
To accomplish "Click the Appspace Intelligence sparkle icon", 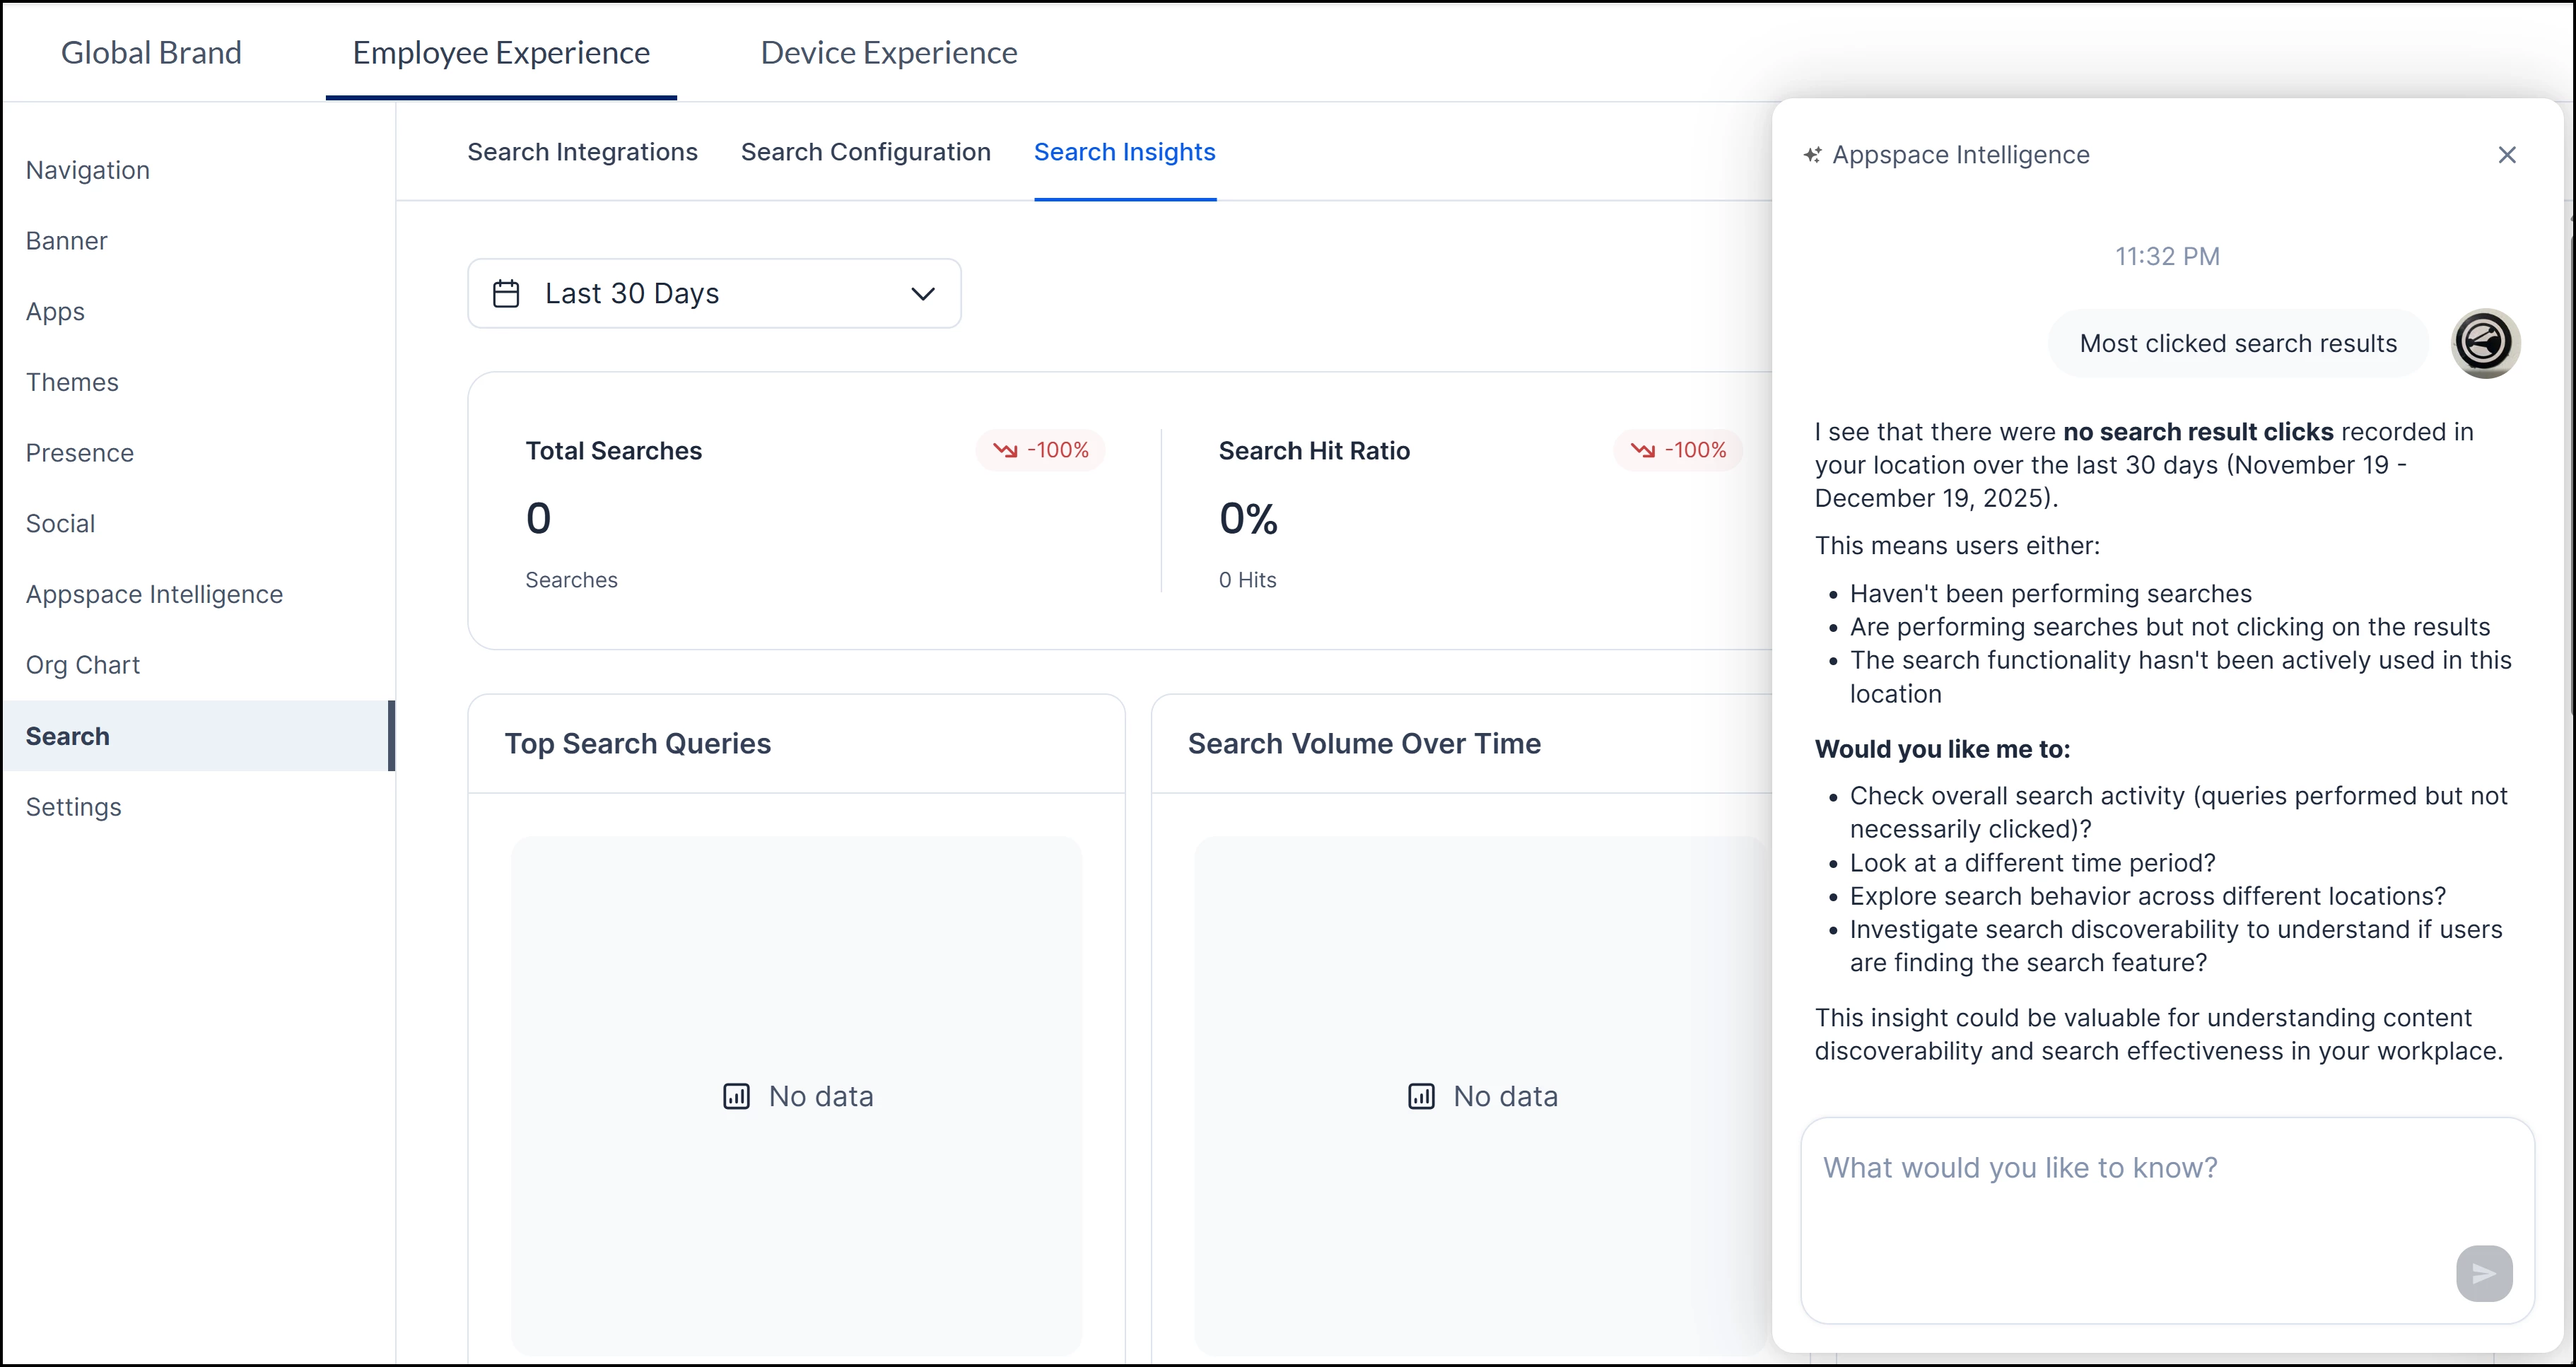I will coord(1812,155).
